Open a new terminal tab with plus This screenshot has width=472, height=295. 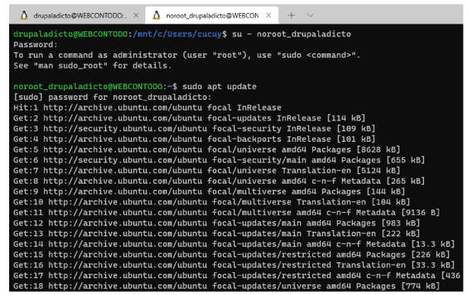pos(292,15)
